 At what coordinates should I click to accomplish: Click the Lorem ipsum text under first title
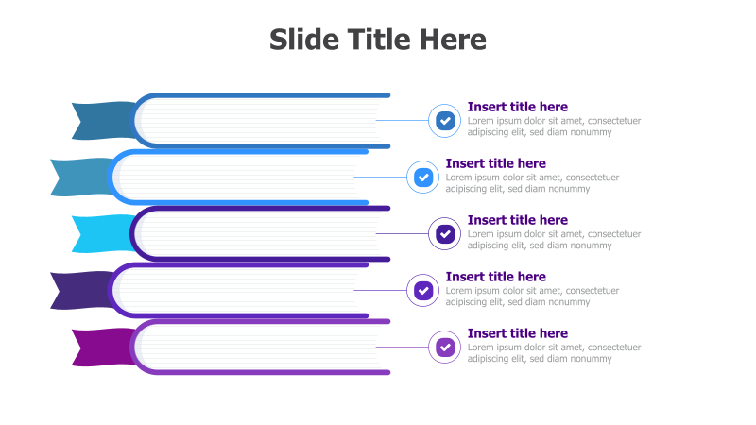554,127
